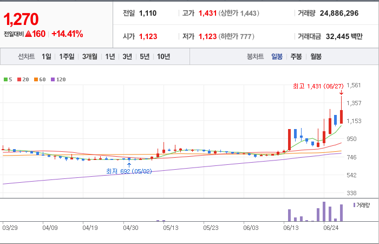Click the 1,561 price axis label

click(354, 85)
